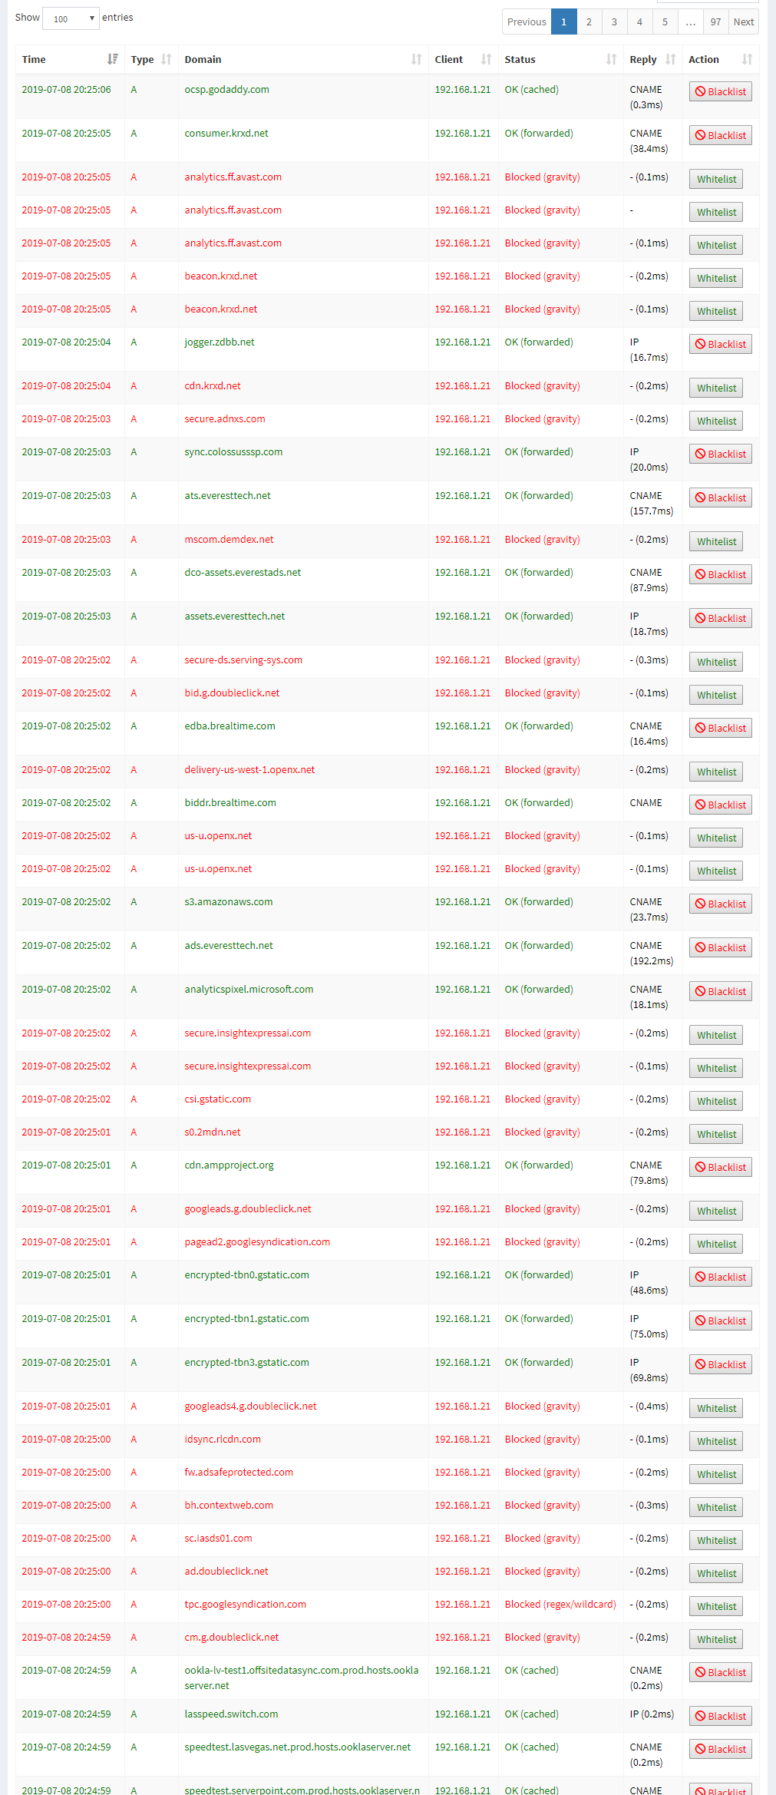This screenshot has width=776, height=1795.
Task: Blacklist jogger.zdbb.net
Action: pos(720,344)
